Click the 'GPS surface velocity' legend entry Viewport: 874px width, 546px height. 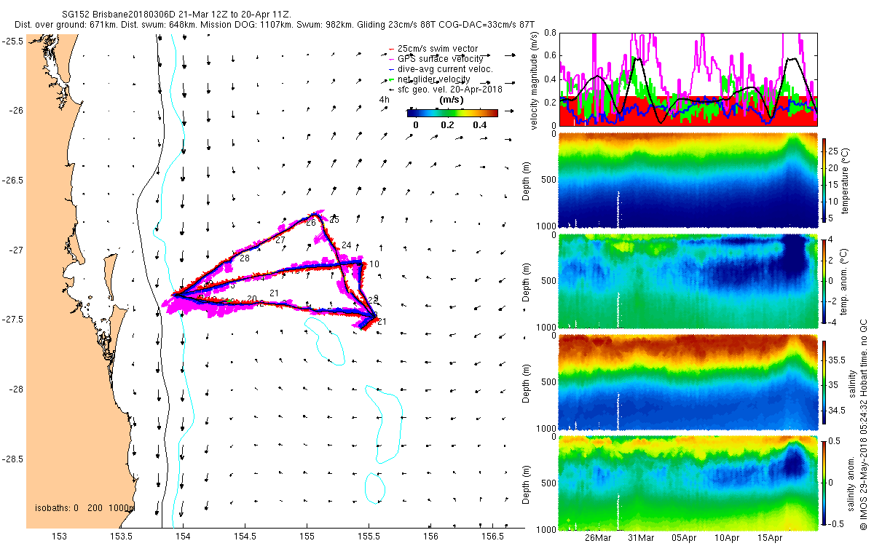tap(434, 59)
